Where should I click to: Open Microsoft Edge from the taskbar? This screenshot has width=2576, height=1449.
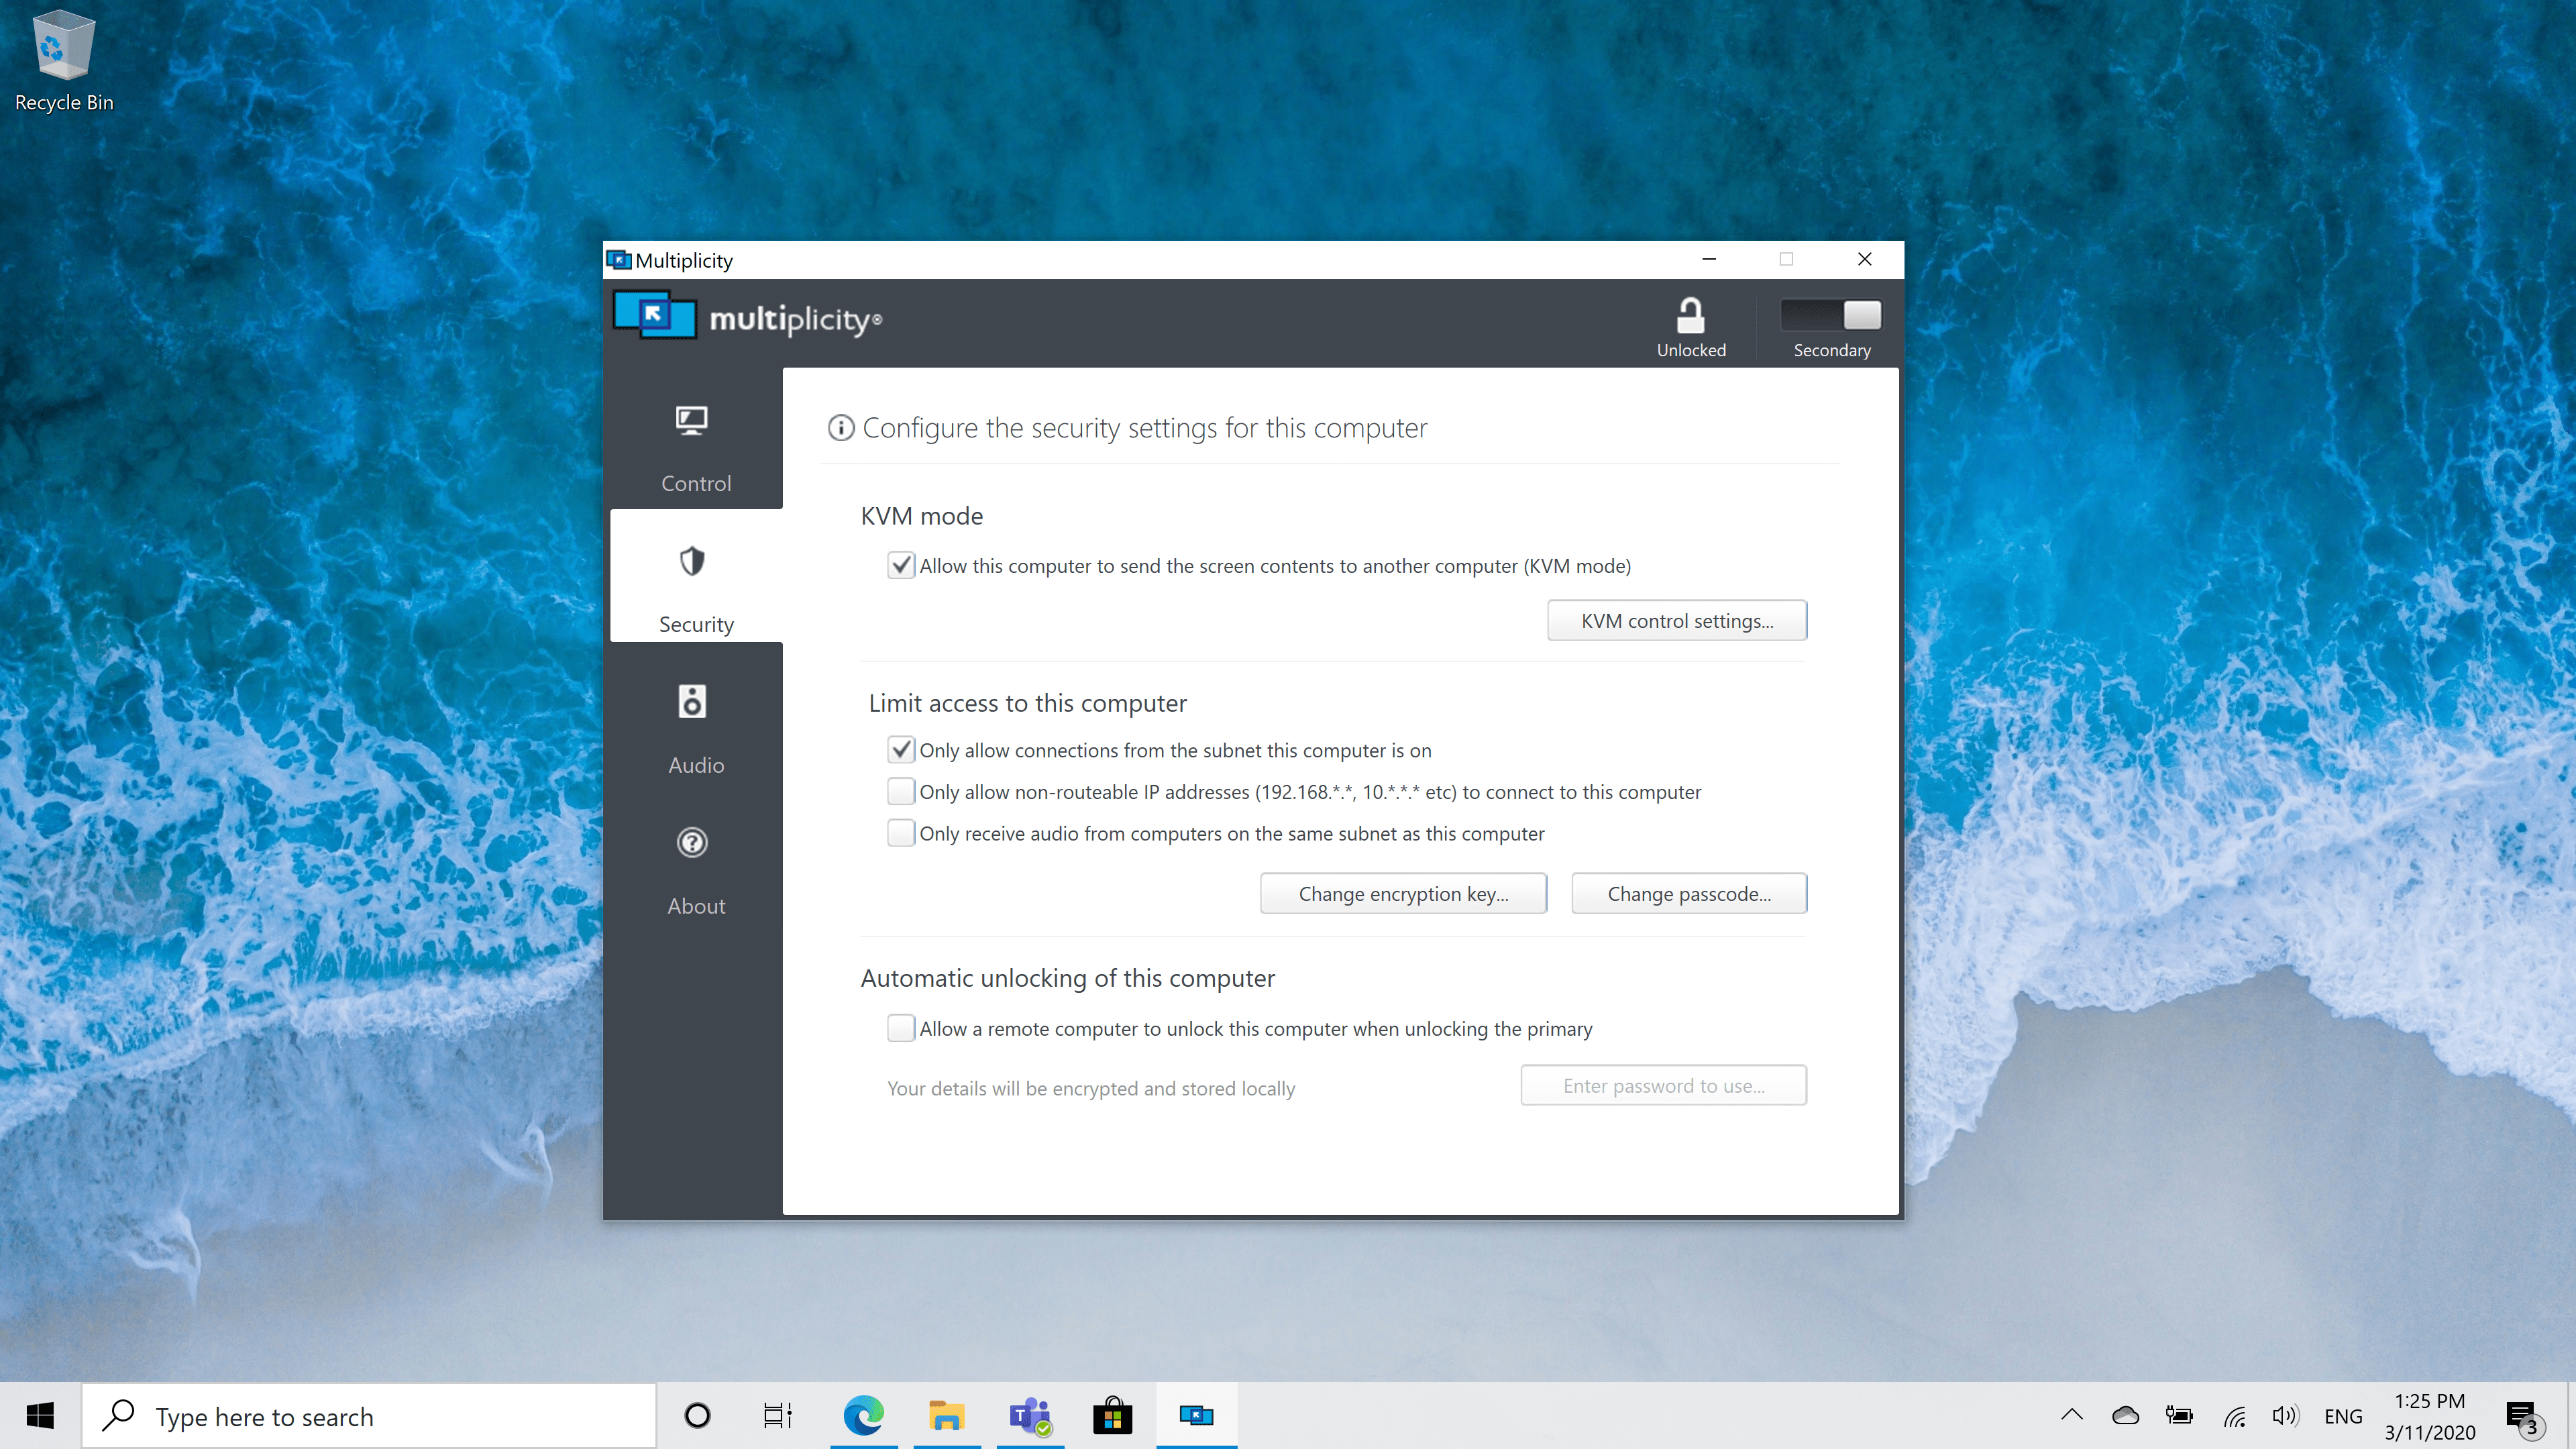(863, 1416)
